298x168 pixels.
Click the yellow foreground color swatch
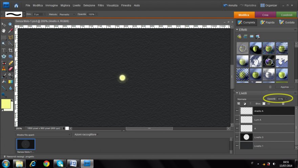point(6,104)
